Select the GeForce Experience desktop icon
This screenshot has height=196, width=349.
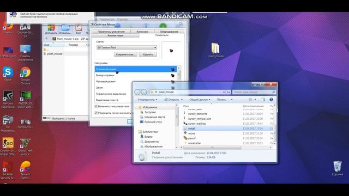coord(8,99)
